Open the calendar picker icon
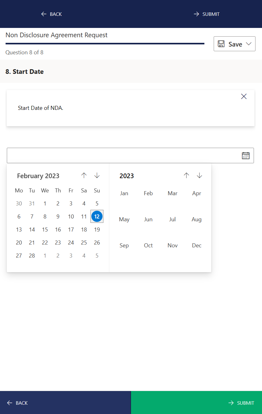 coord(246,155)
